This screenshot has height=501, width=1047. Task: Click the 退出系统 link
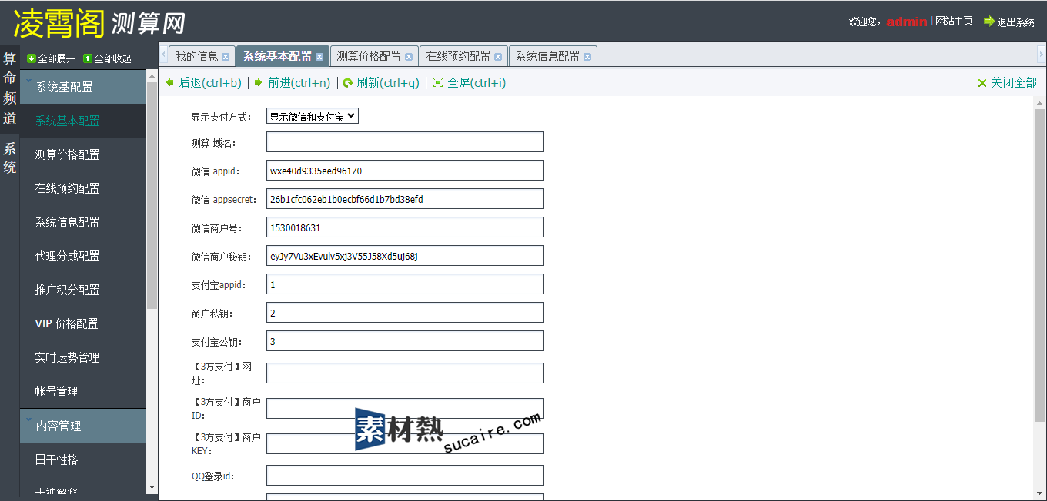(1016, 22)
